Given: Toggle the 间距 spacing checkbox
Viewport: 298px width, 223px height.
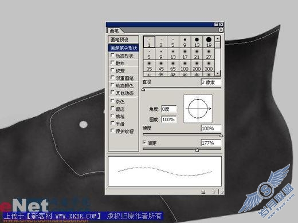Looking at the screenshot, I should pos(144,142).
